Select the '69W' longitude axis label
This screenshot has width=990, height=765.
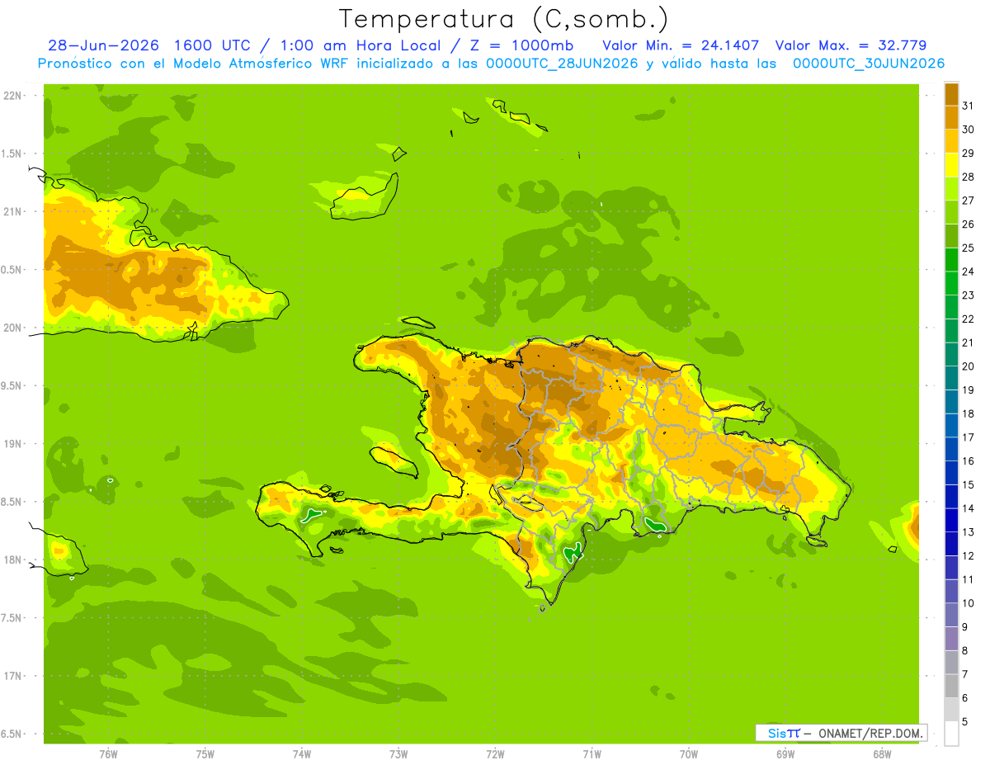pyautogui.click(x=785, y=754)
